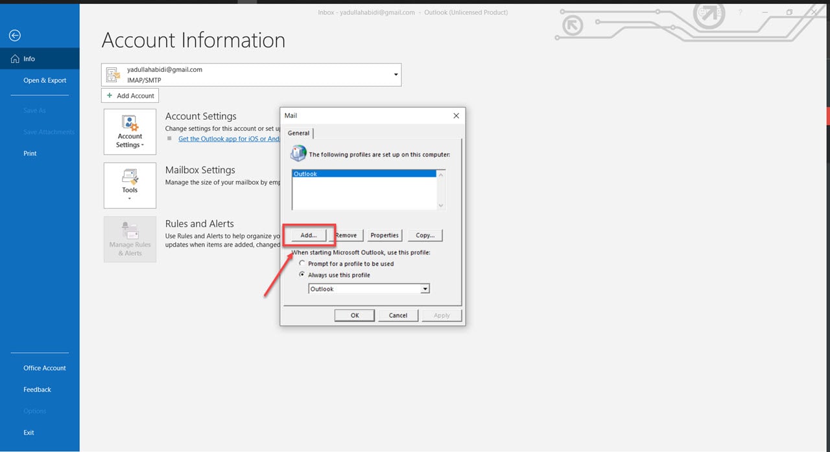Click the Mailbox Settings heading
Image resolution: width=830 pixels, height=452 pixels.
tap(200, 170)
